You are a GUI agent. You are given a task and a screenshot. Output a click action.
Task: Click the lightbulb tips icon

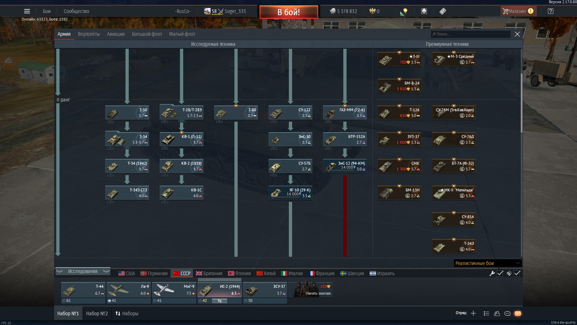(x=405, y=11)
